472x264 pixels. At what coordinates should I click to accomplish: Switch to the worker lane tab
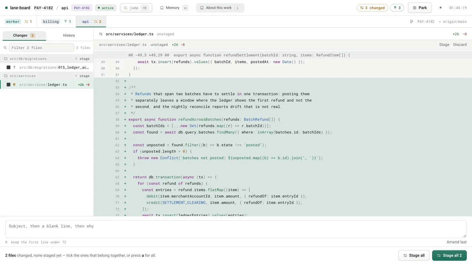pos(18,22)
